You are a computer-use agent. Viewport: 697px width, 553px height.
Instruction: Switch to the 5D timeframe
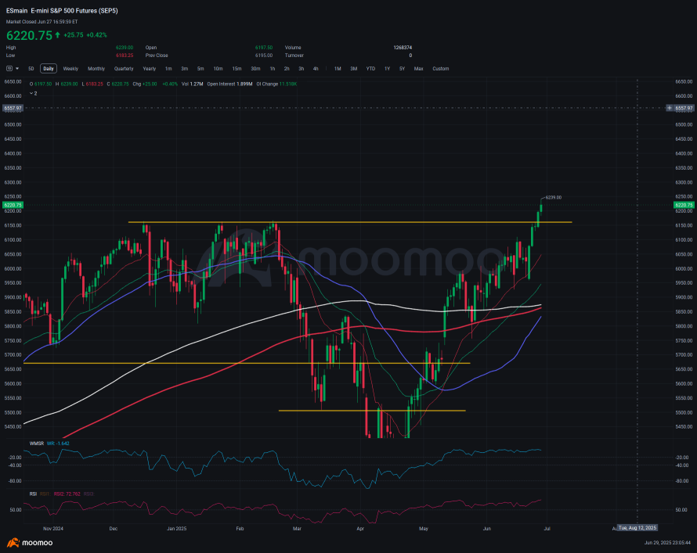coord(31,68)
